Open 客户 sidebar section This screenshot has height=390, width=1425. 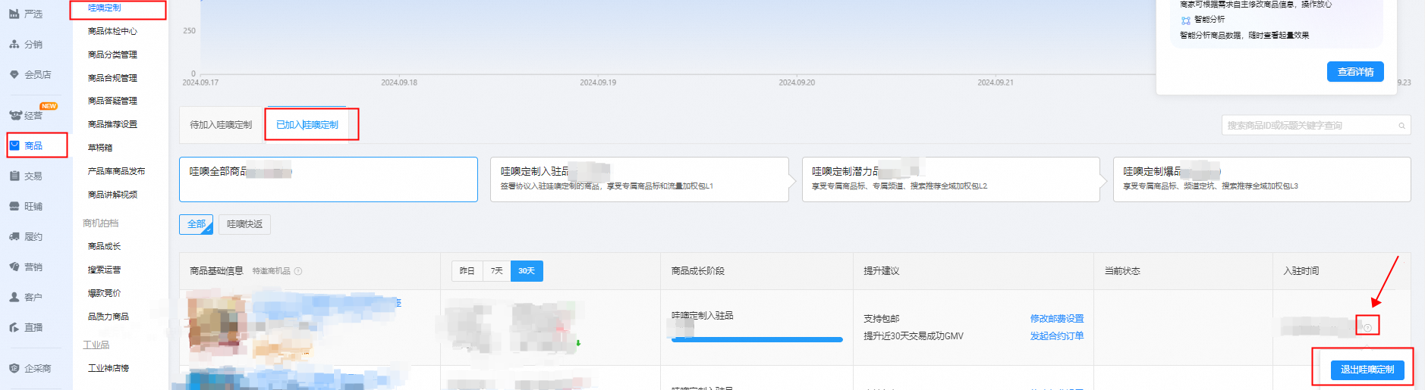pos(26,297)
